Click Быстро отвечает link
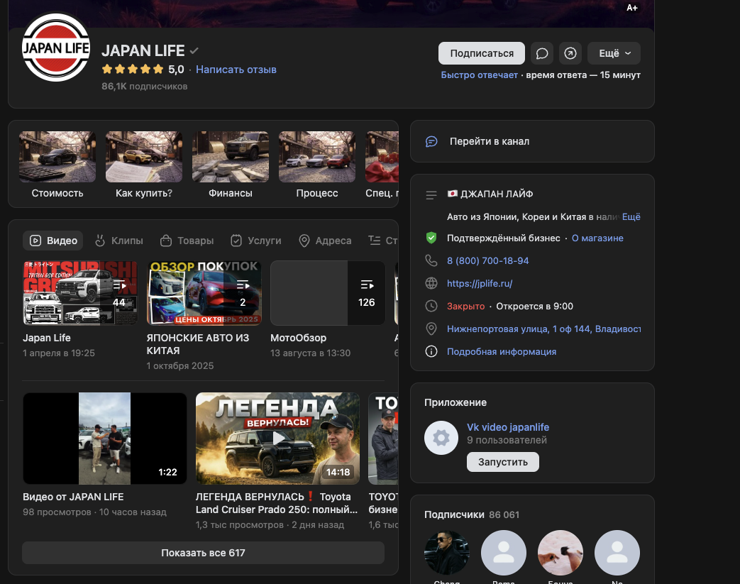Screen dimensions: 740x584 tap(479, 75)
